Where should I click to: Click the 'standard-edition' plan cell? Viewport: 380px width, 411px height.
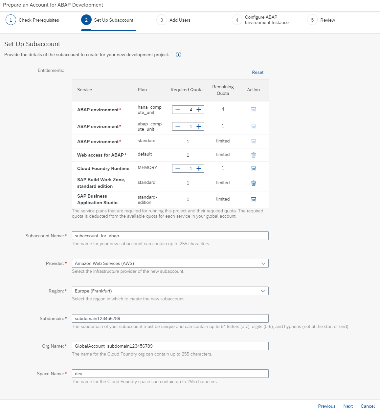147,200
